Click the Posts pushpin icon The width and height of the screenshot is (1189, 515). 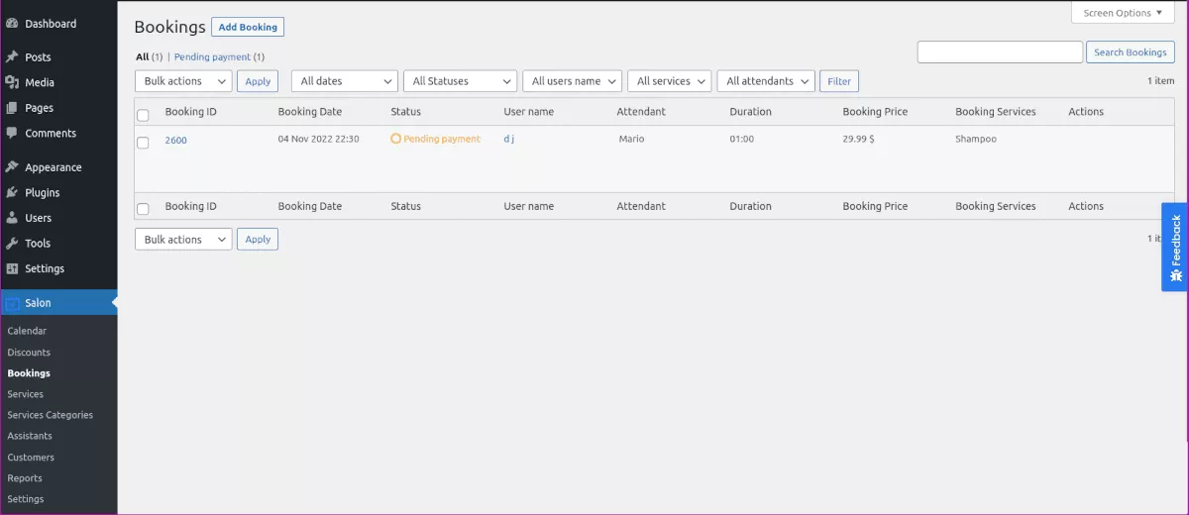(x=12, y=57)
